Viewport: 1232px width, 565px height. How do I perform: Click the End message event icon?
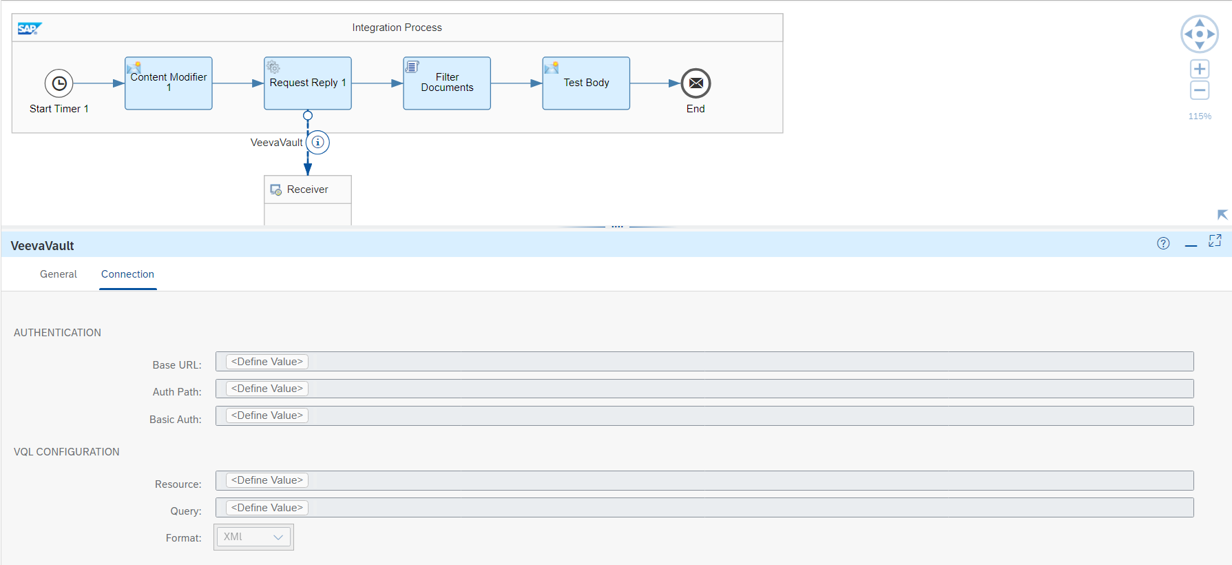click(x=696, y=83)
